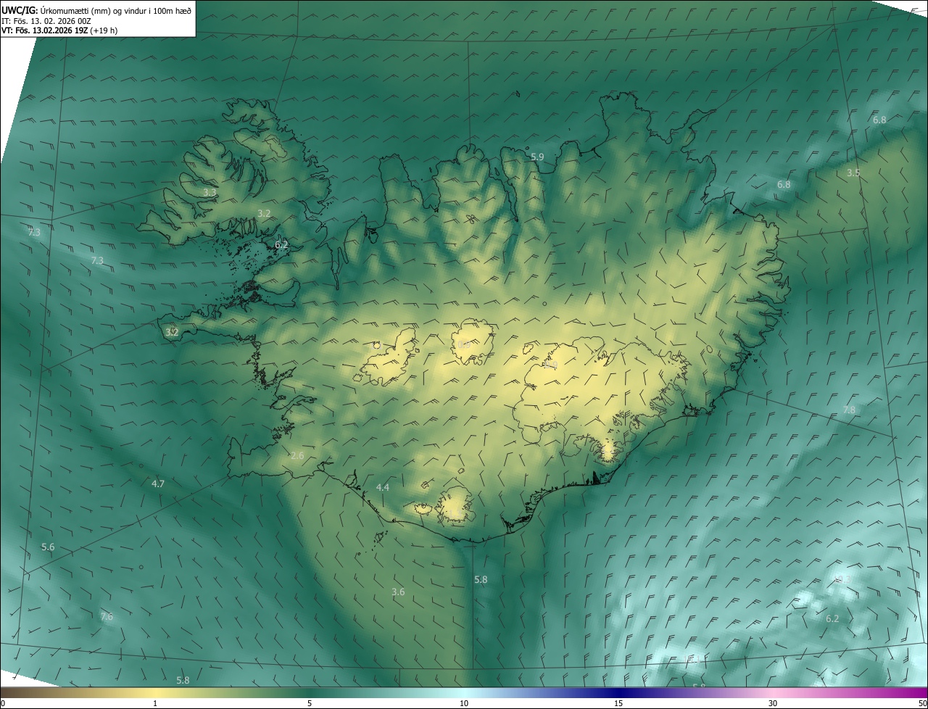Select the '10' tick label on the colorbar
The width and height of the screenshot is (928, 709).
[x=464, y=703]
